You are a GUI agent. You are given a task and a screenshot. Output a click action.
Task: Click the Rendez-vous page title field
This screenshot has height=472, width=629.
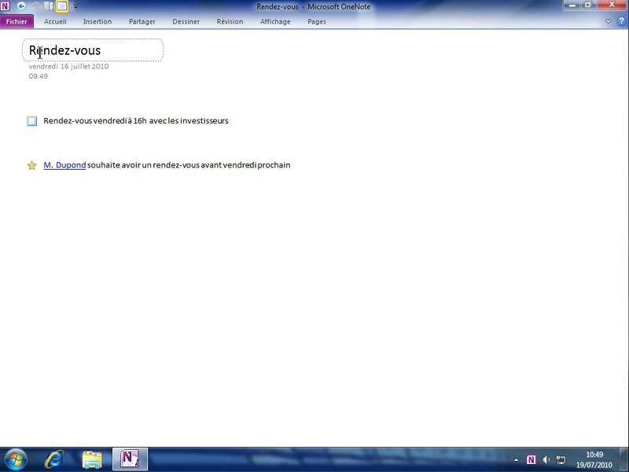(93, 50)
